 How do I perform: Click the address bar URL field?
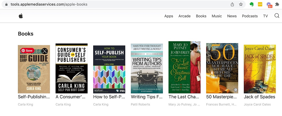coord(107,4)
